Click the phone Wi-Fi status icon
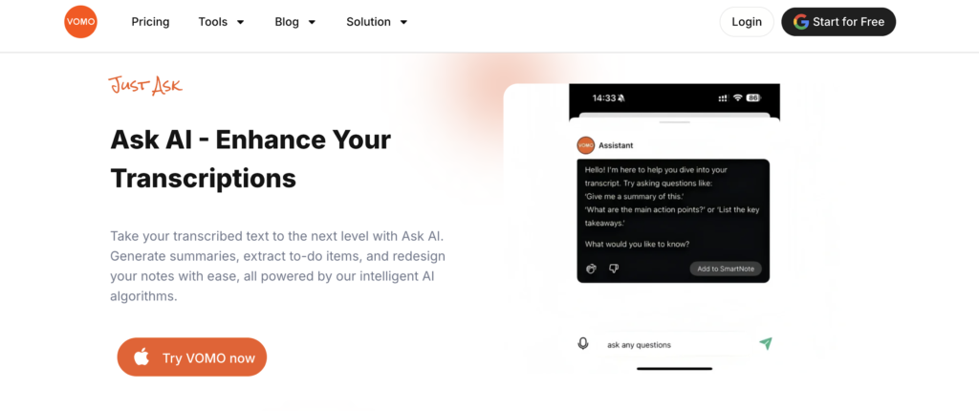Image resolution: width=979 pixels, height=411 pixels. point(738,98)
